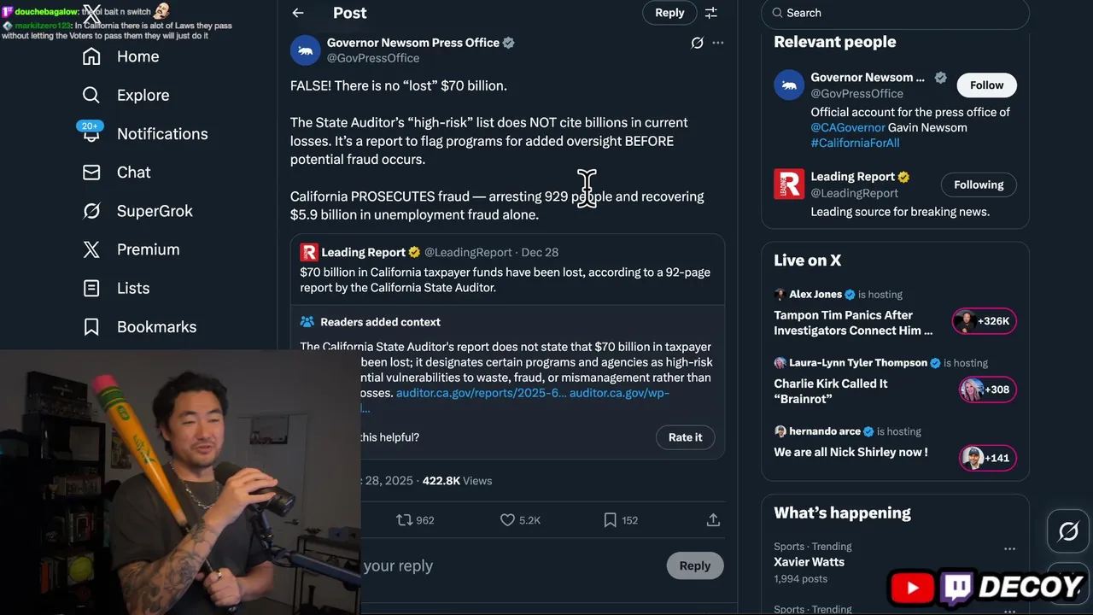Screen dimensions: 1093x615
Task: Open Notifications from the sidebar
Action: [161, 134]
